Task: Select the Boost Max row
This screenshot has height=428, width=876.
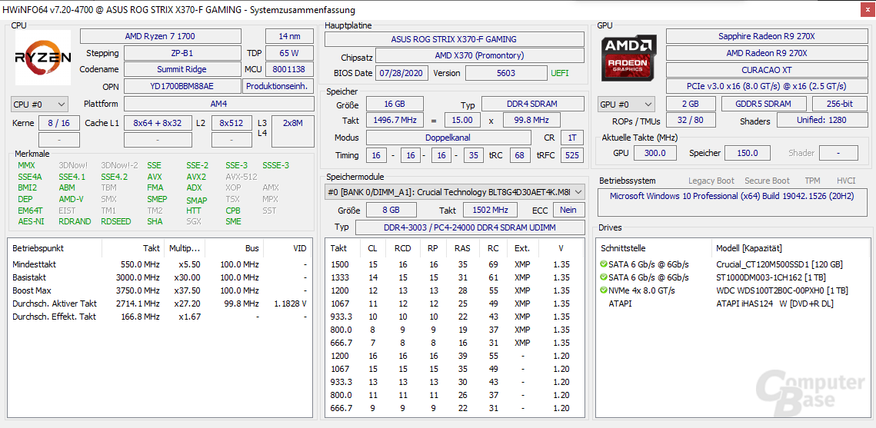Action: (x=160, y=290)
